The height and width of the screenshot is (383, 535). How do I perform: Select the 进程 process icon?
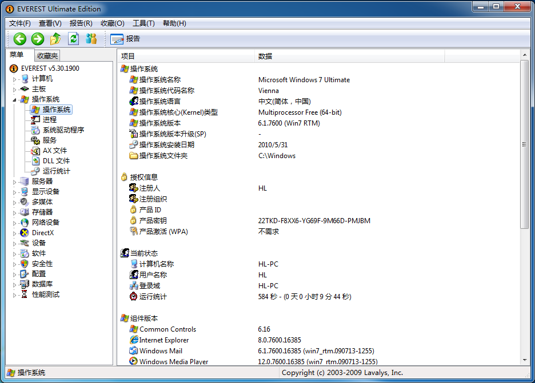pos(35,120)
